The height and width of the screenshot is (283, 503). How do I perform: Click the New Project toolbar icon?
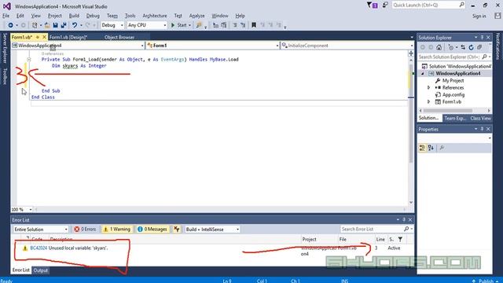tap(35, 25)
